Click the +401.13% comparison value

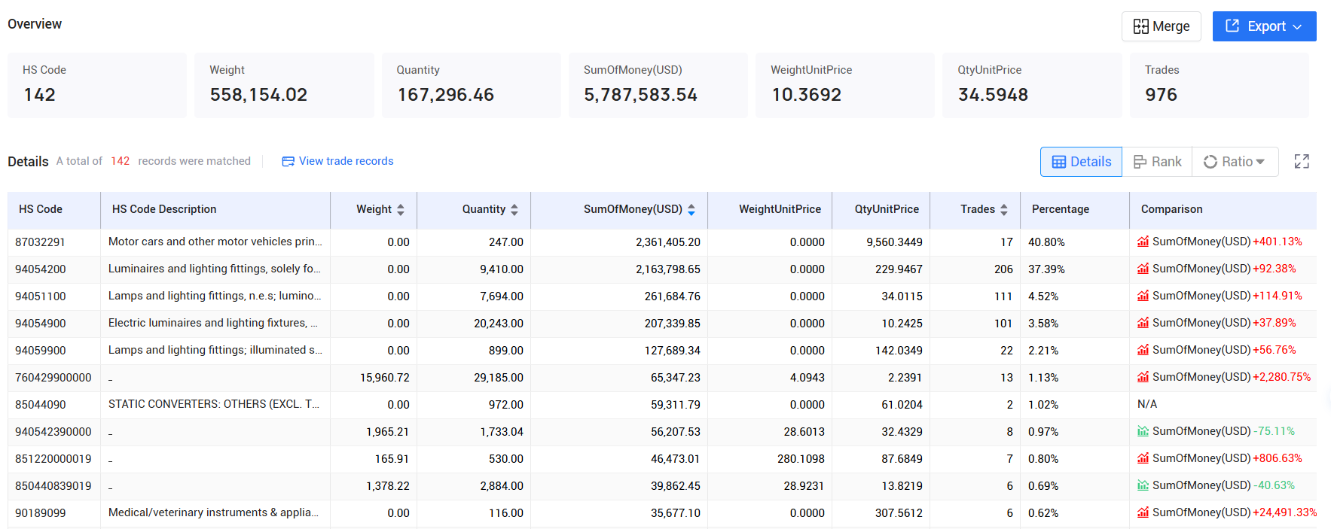coord(1278,242)
